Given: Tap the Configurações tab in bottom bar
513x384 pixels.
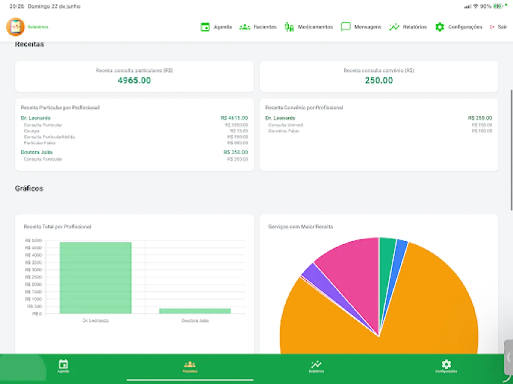Looking at the screenshot, I should pyautogui.click(x=446, y=367).
